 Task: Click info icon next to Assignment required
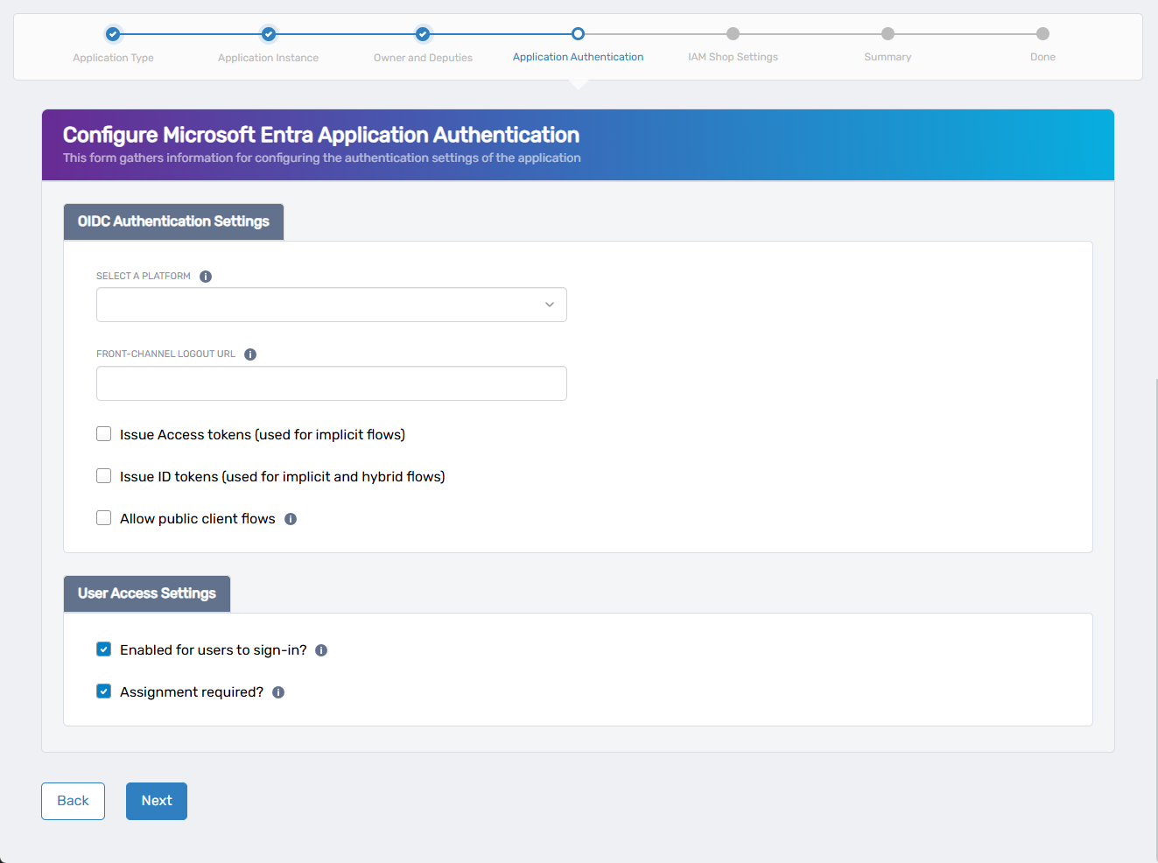(277, 691)
